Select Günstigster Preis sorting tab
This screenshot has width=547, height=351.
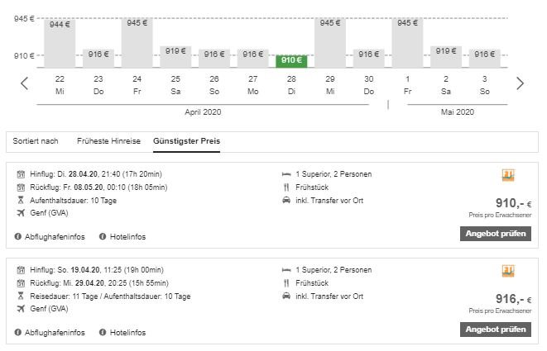[186, 141]
